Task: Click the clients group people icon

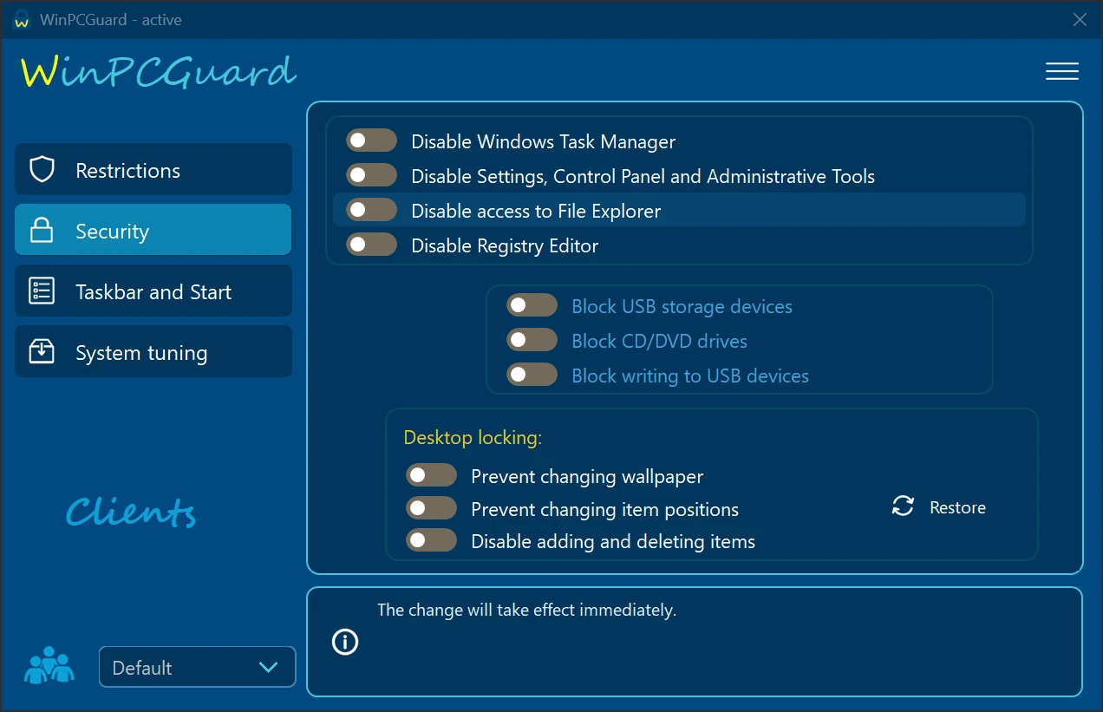Action: click(49, 666)
